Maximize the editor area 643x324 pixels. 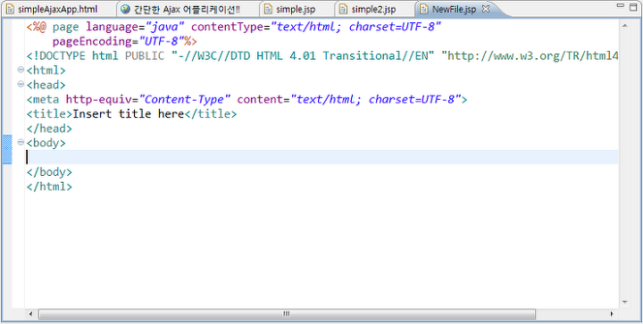click(633, 6)
